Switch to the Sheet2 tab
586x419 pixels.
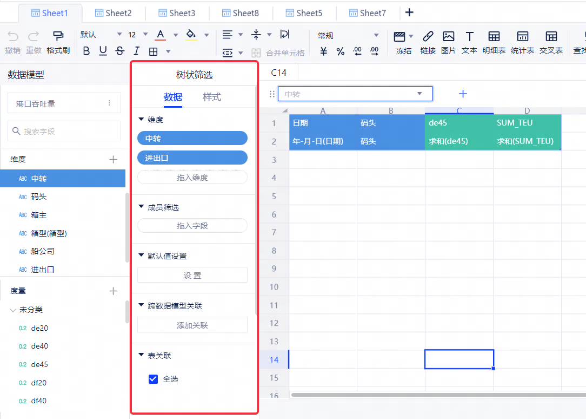[x=113, y=13]
